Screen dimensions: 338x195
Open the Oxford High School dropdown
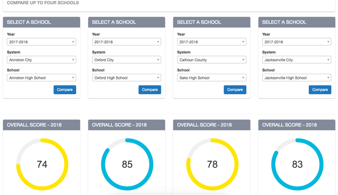(x=127, y=78)
